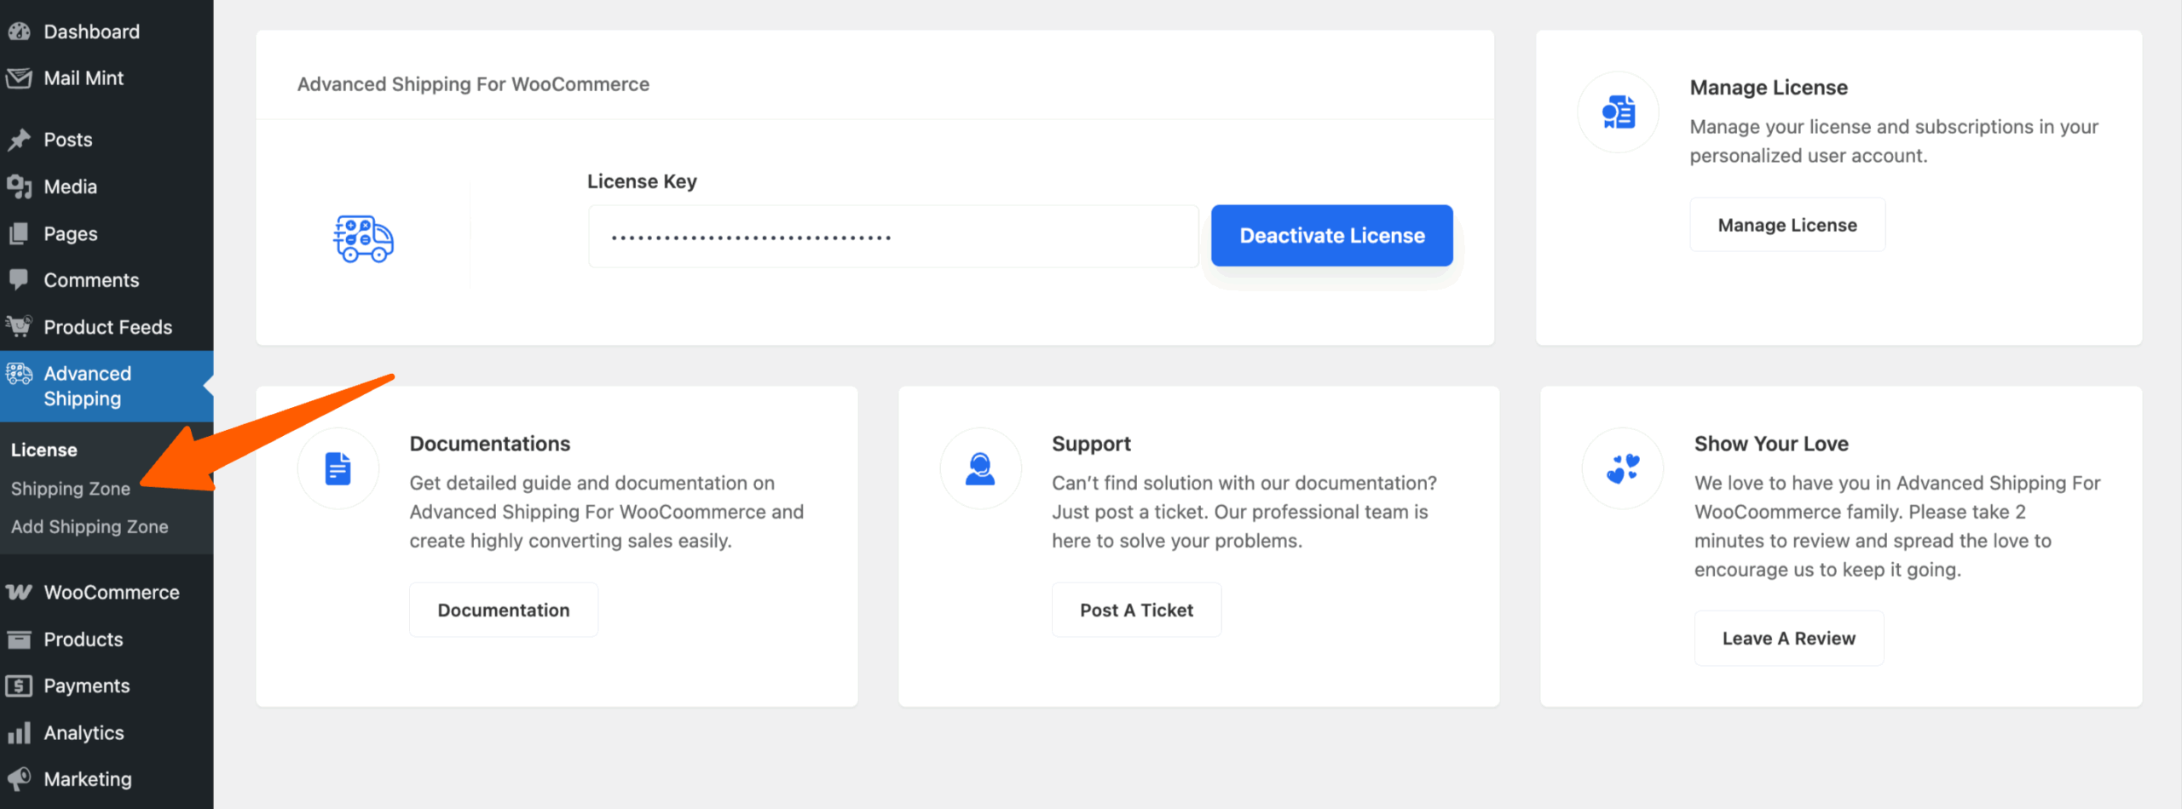The image size is (2182, 809).
Task: Click the WooCommerce logo icon
Action: click(x=19, y=592)
